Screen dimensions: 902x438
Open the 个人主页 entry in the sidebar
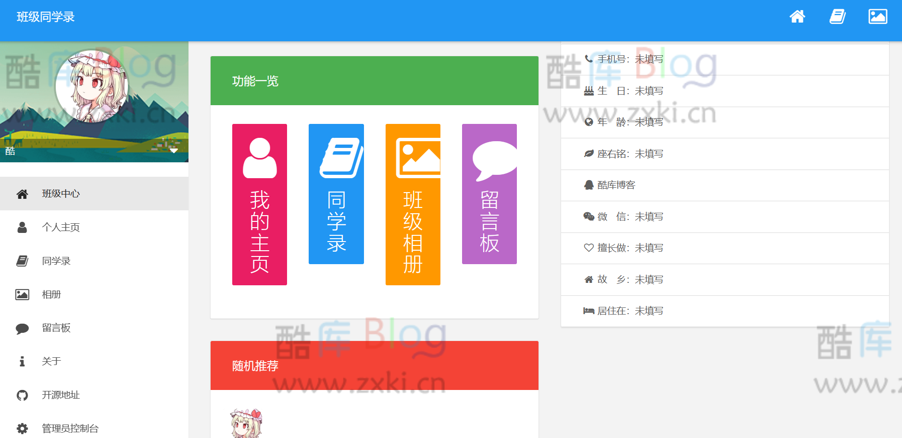[61, 227]
